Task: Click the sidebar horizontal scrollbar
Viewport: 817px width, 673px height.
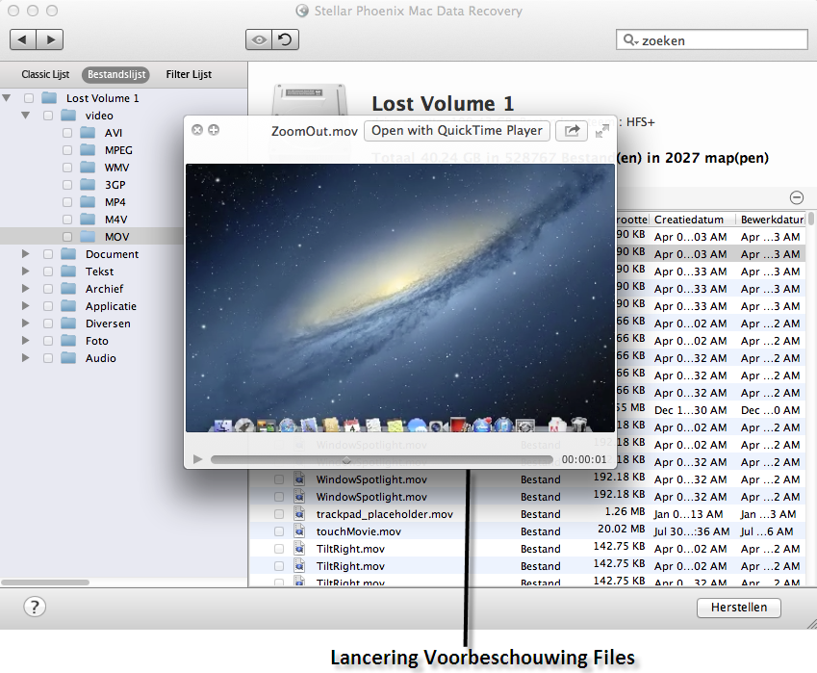Action: click(x=45, y=582)
